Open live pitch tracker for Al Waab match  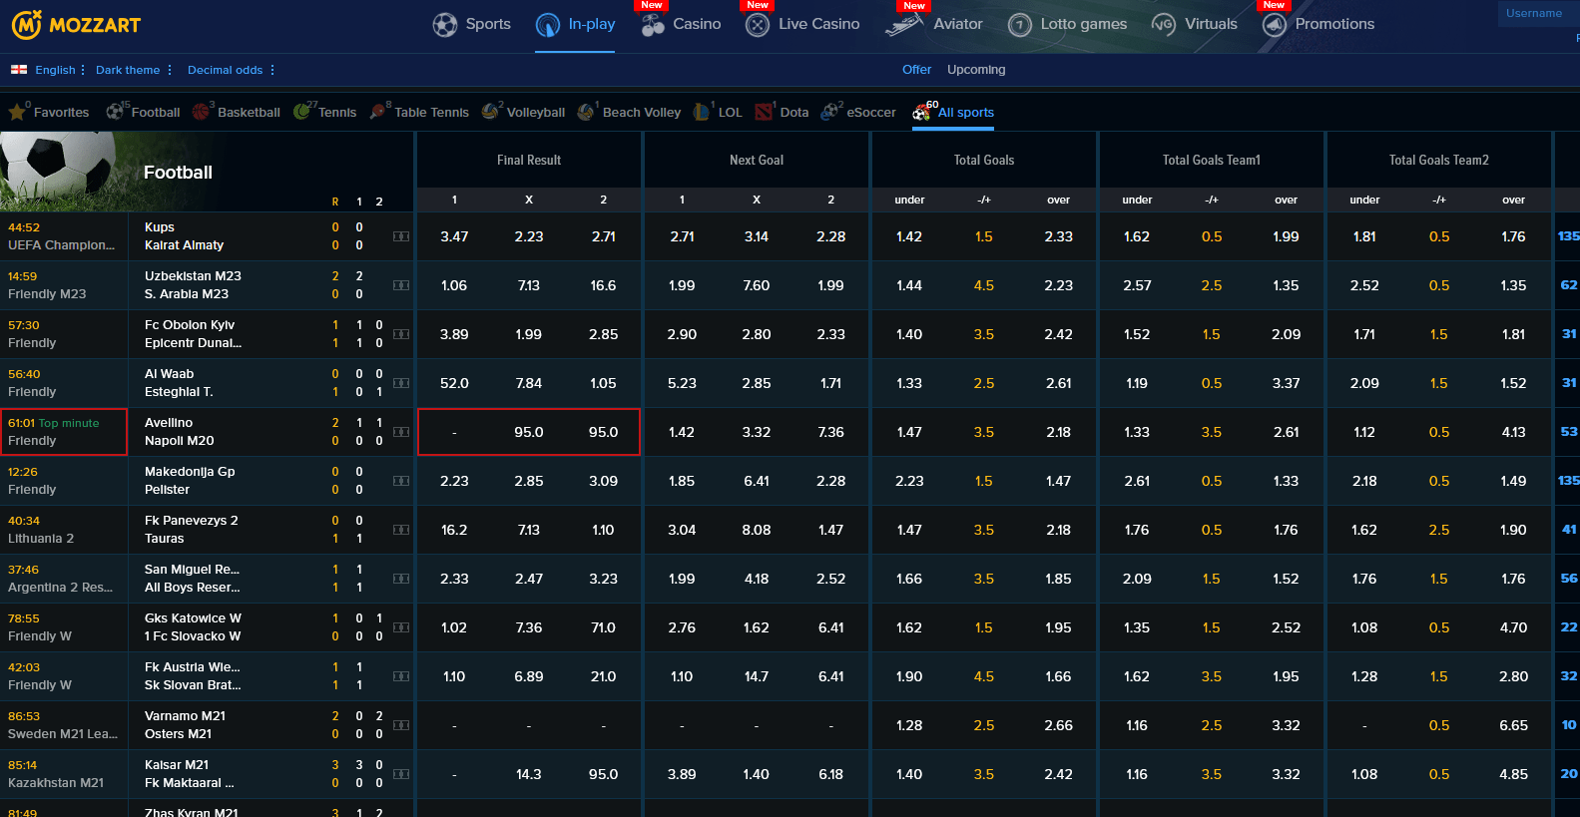[x=401, y=383]
